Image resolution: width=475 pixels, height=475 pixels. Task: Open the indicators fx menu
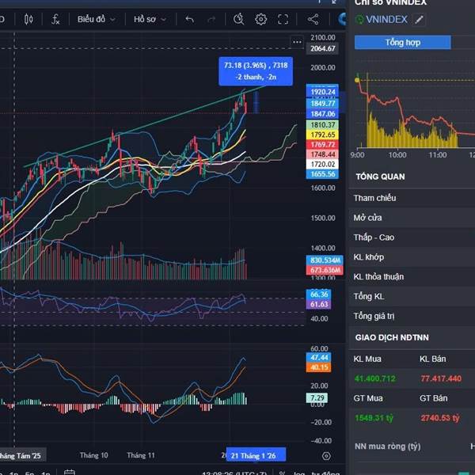tap(55, 19)
